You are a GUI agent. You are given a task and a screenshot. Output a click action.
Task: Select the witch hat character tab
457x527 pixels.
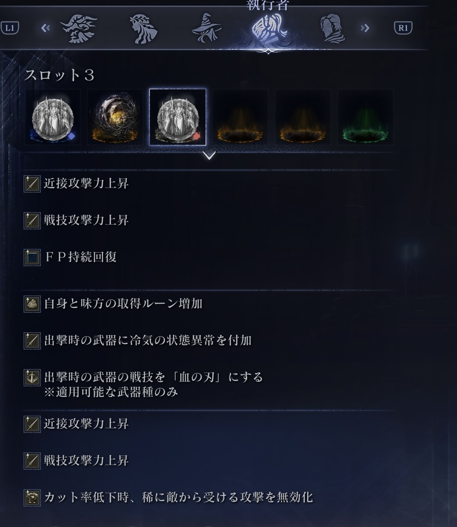coord(206,28)
